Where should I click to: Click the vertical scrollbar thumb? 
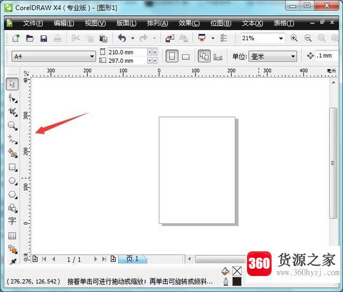tap(333, 163)
